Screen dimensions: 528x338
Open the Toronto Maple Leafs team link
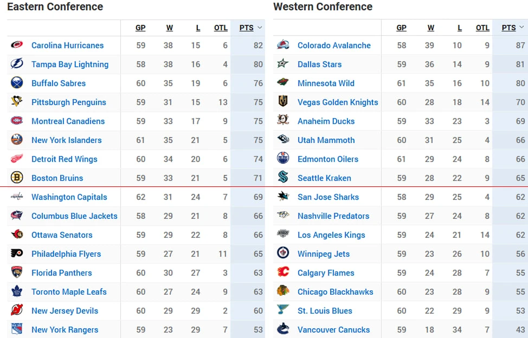click(x=69, y=291)
